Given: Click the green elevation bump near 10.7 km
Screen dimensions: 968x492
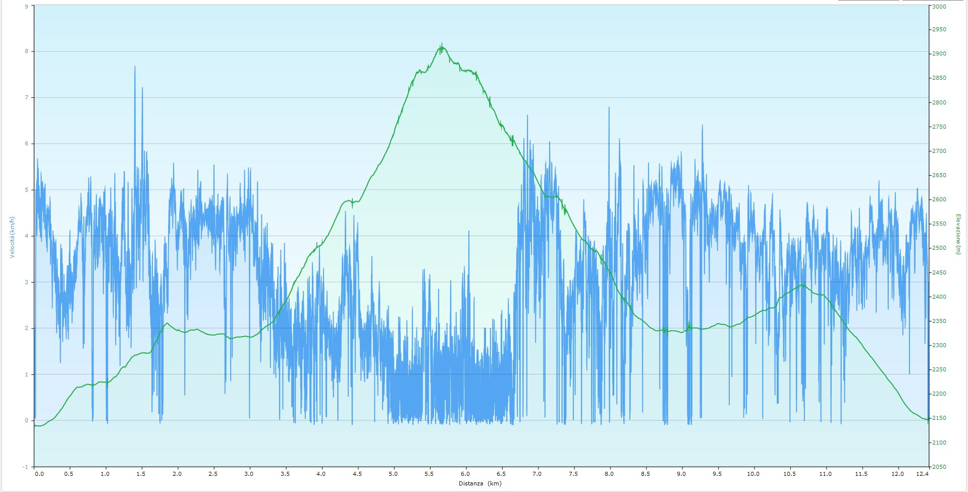Looking at the screenshot, I should (x=802, y=286).
